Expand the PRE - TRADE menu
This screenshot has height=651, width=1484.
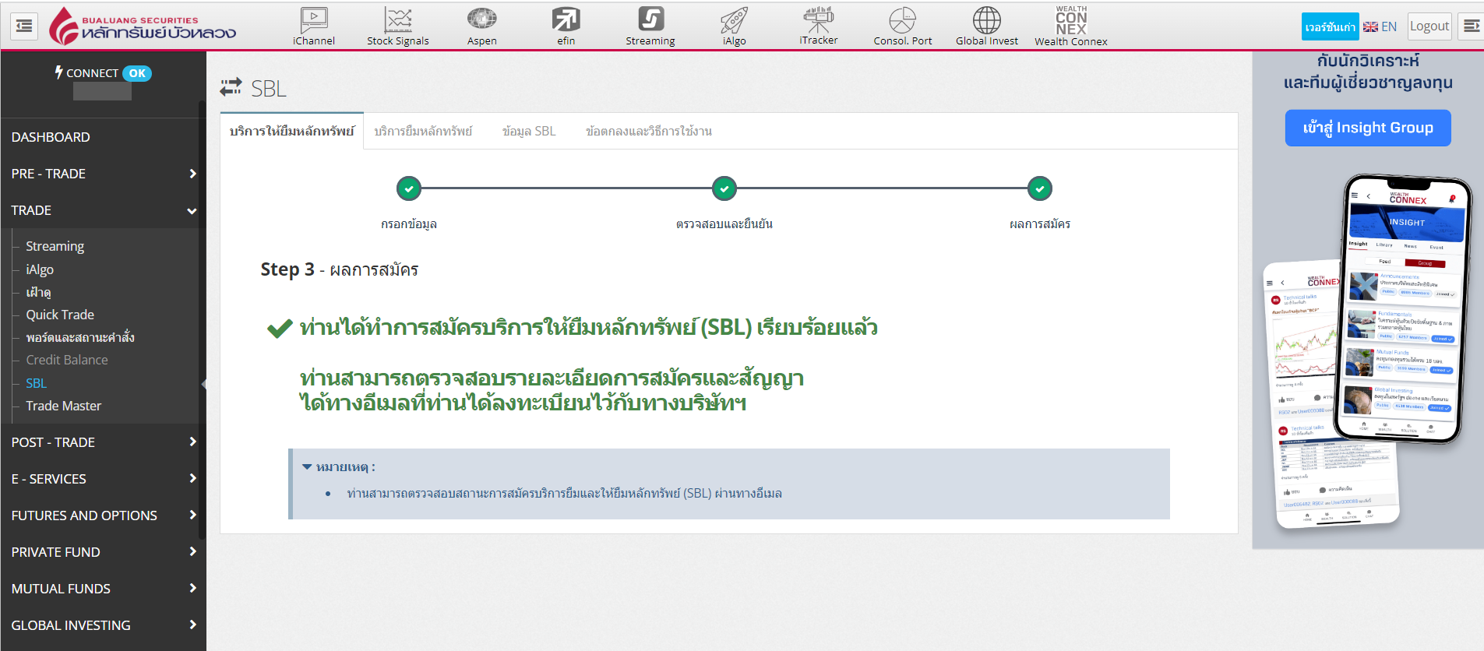point(103,174)
